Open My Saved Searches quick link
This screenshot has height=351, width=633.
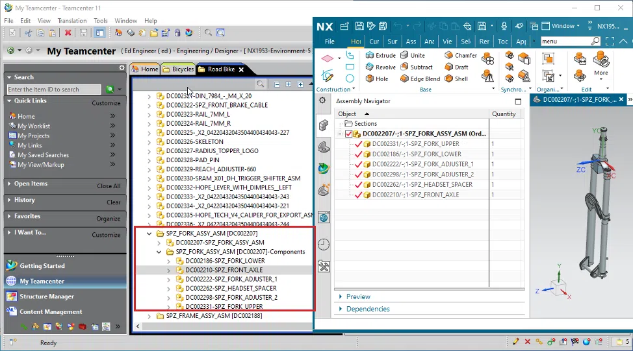43,155
